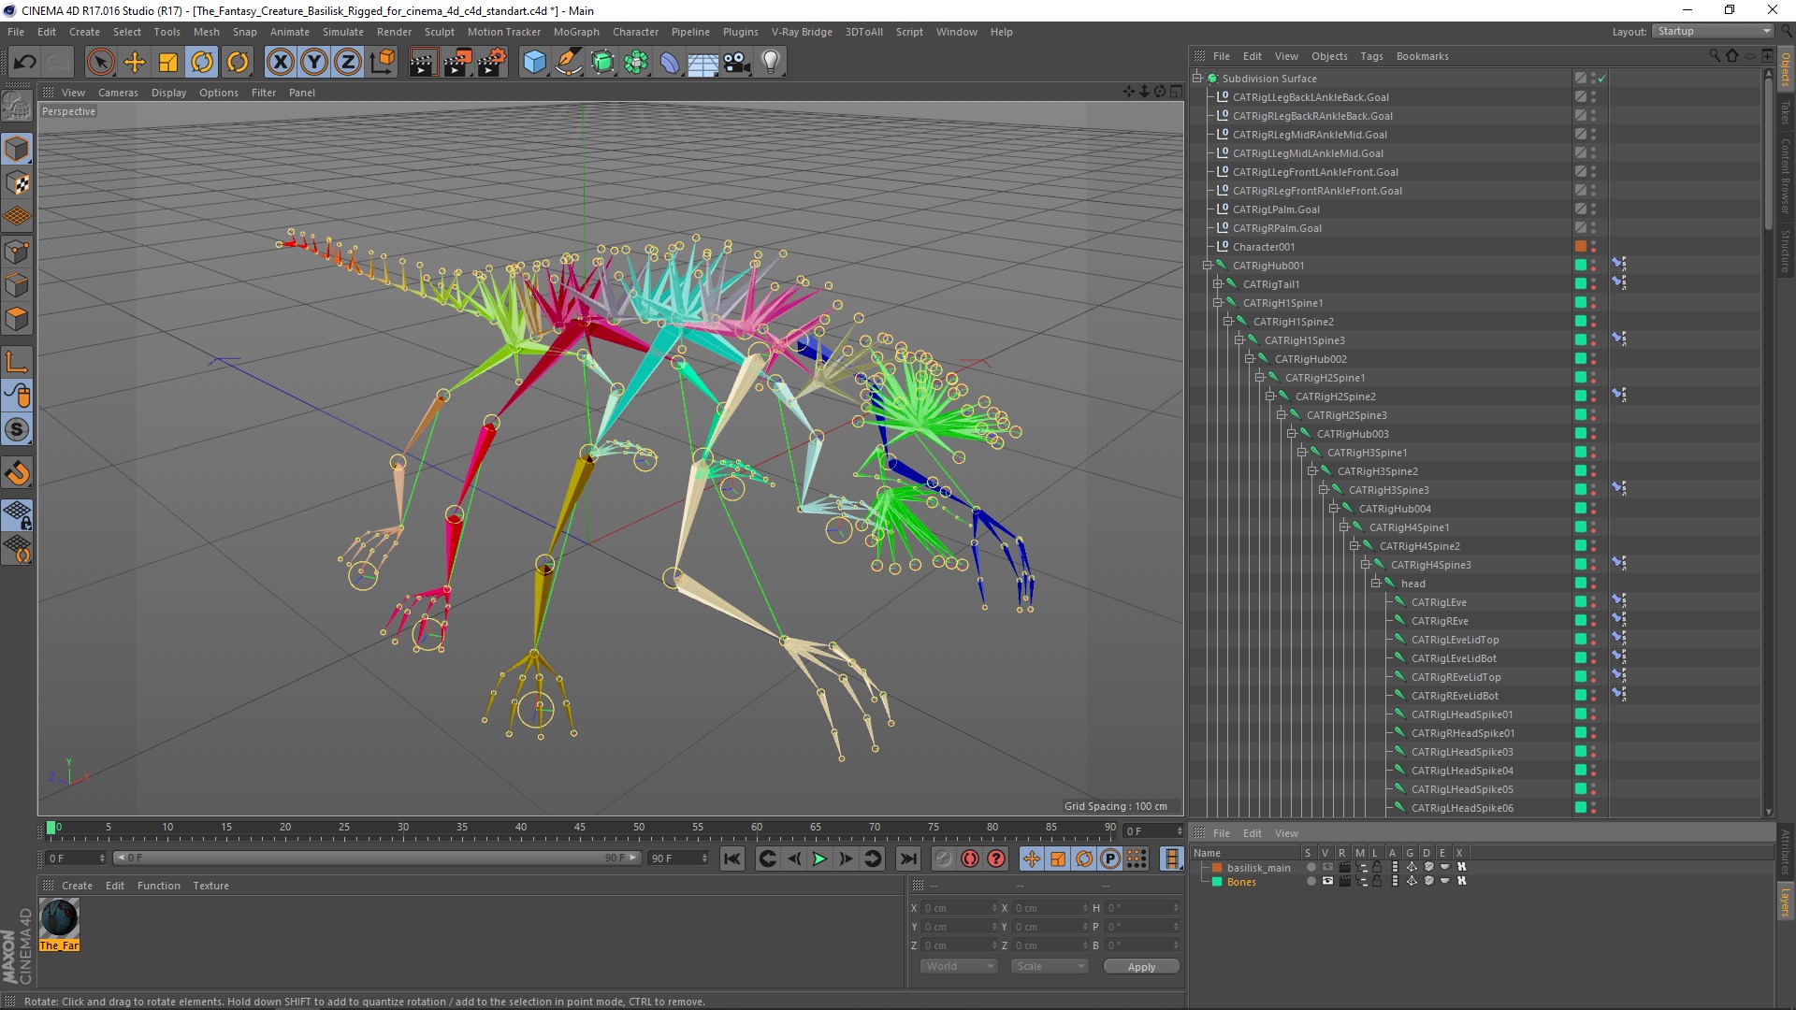The image size is (1796, 1010).
Task: Open the Character menu
Action: 635,32
